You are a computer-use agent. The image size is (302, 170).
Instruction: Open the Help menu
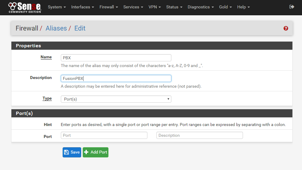pos(243,7)
